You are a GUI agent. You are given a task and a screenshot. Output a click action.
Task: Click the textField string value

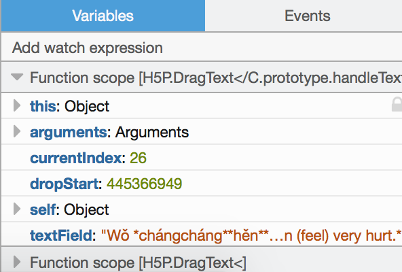point(251,235)
